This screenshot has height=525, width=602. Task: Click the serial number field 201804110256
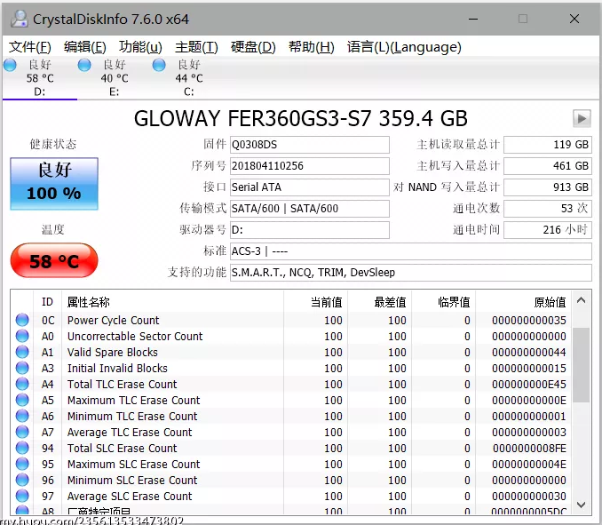[x=310, y=166]
